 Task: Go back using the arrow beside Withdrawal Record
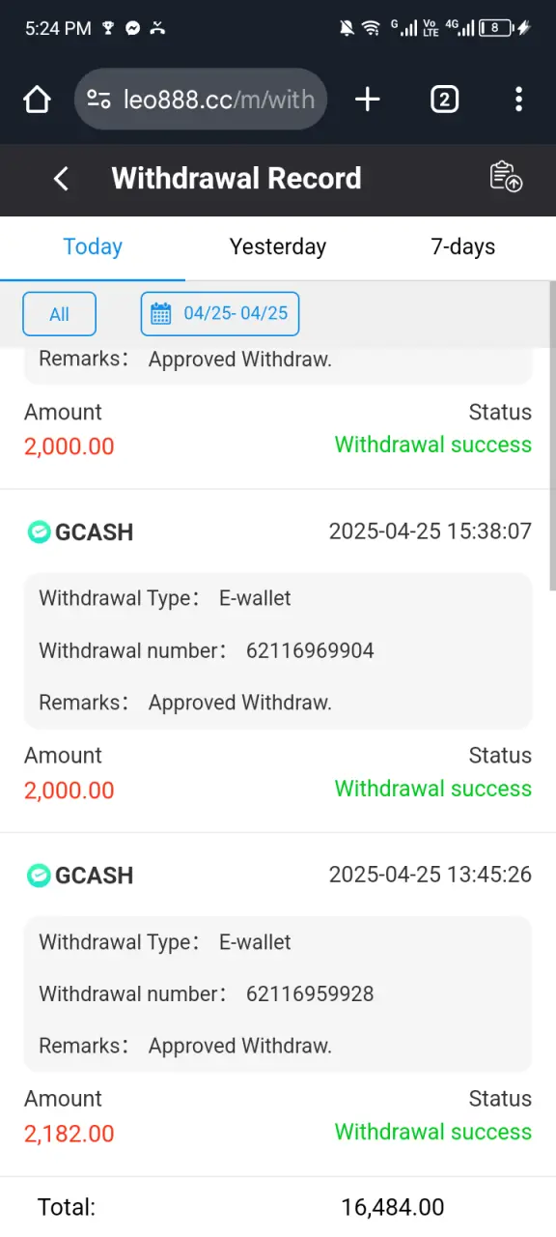(x=61, y=179)
